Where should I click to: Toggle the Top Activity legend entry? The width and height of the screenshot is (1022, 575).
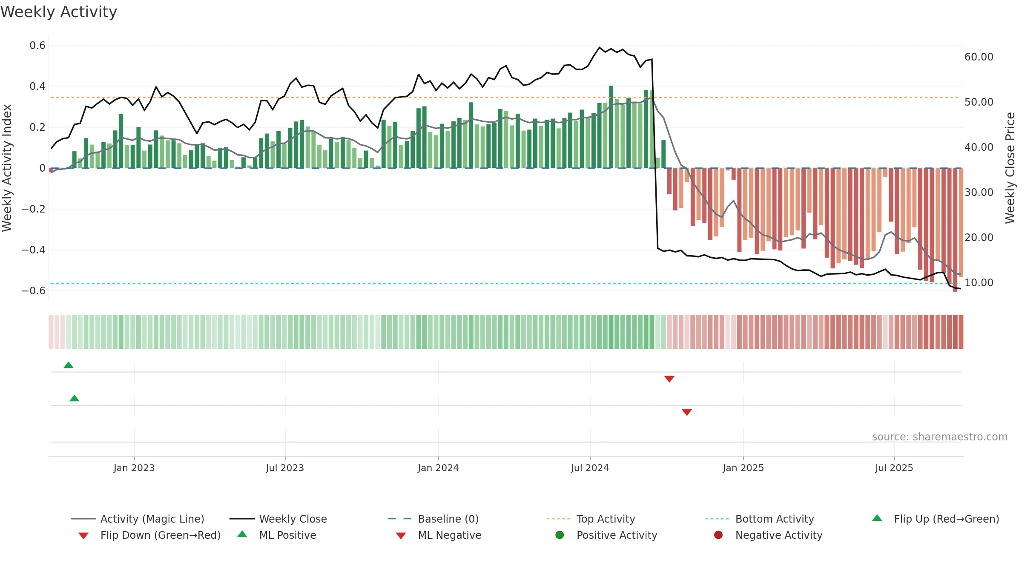pos(591,519)
